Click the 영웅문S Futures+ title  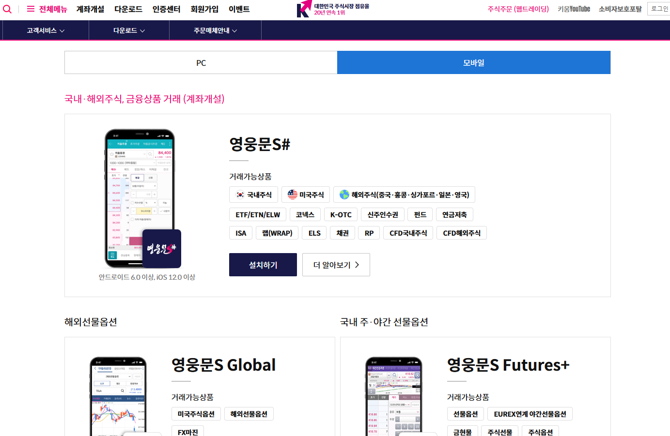coord(508,364)
